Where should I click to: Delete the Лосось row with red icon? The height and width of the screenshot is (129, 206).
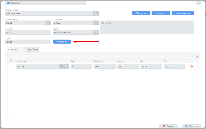pos(192,66)
